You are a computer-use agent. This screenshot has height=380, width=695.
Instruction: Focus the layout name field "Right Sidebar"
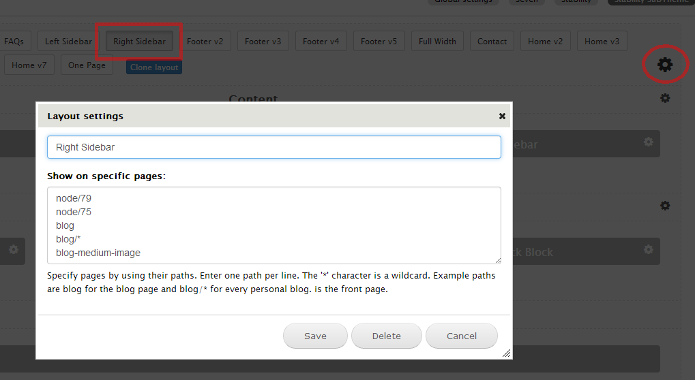pos(273,147)
